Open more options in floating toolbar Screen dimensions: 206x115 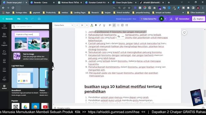pyautogui.click(x=123, y=36)
